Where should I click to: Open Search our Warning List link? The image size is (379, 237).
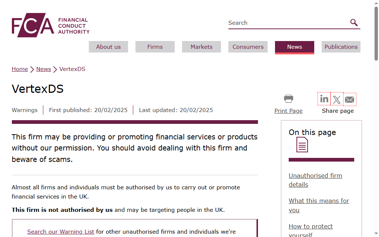[61, 232]
